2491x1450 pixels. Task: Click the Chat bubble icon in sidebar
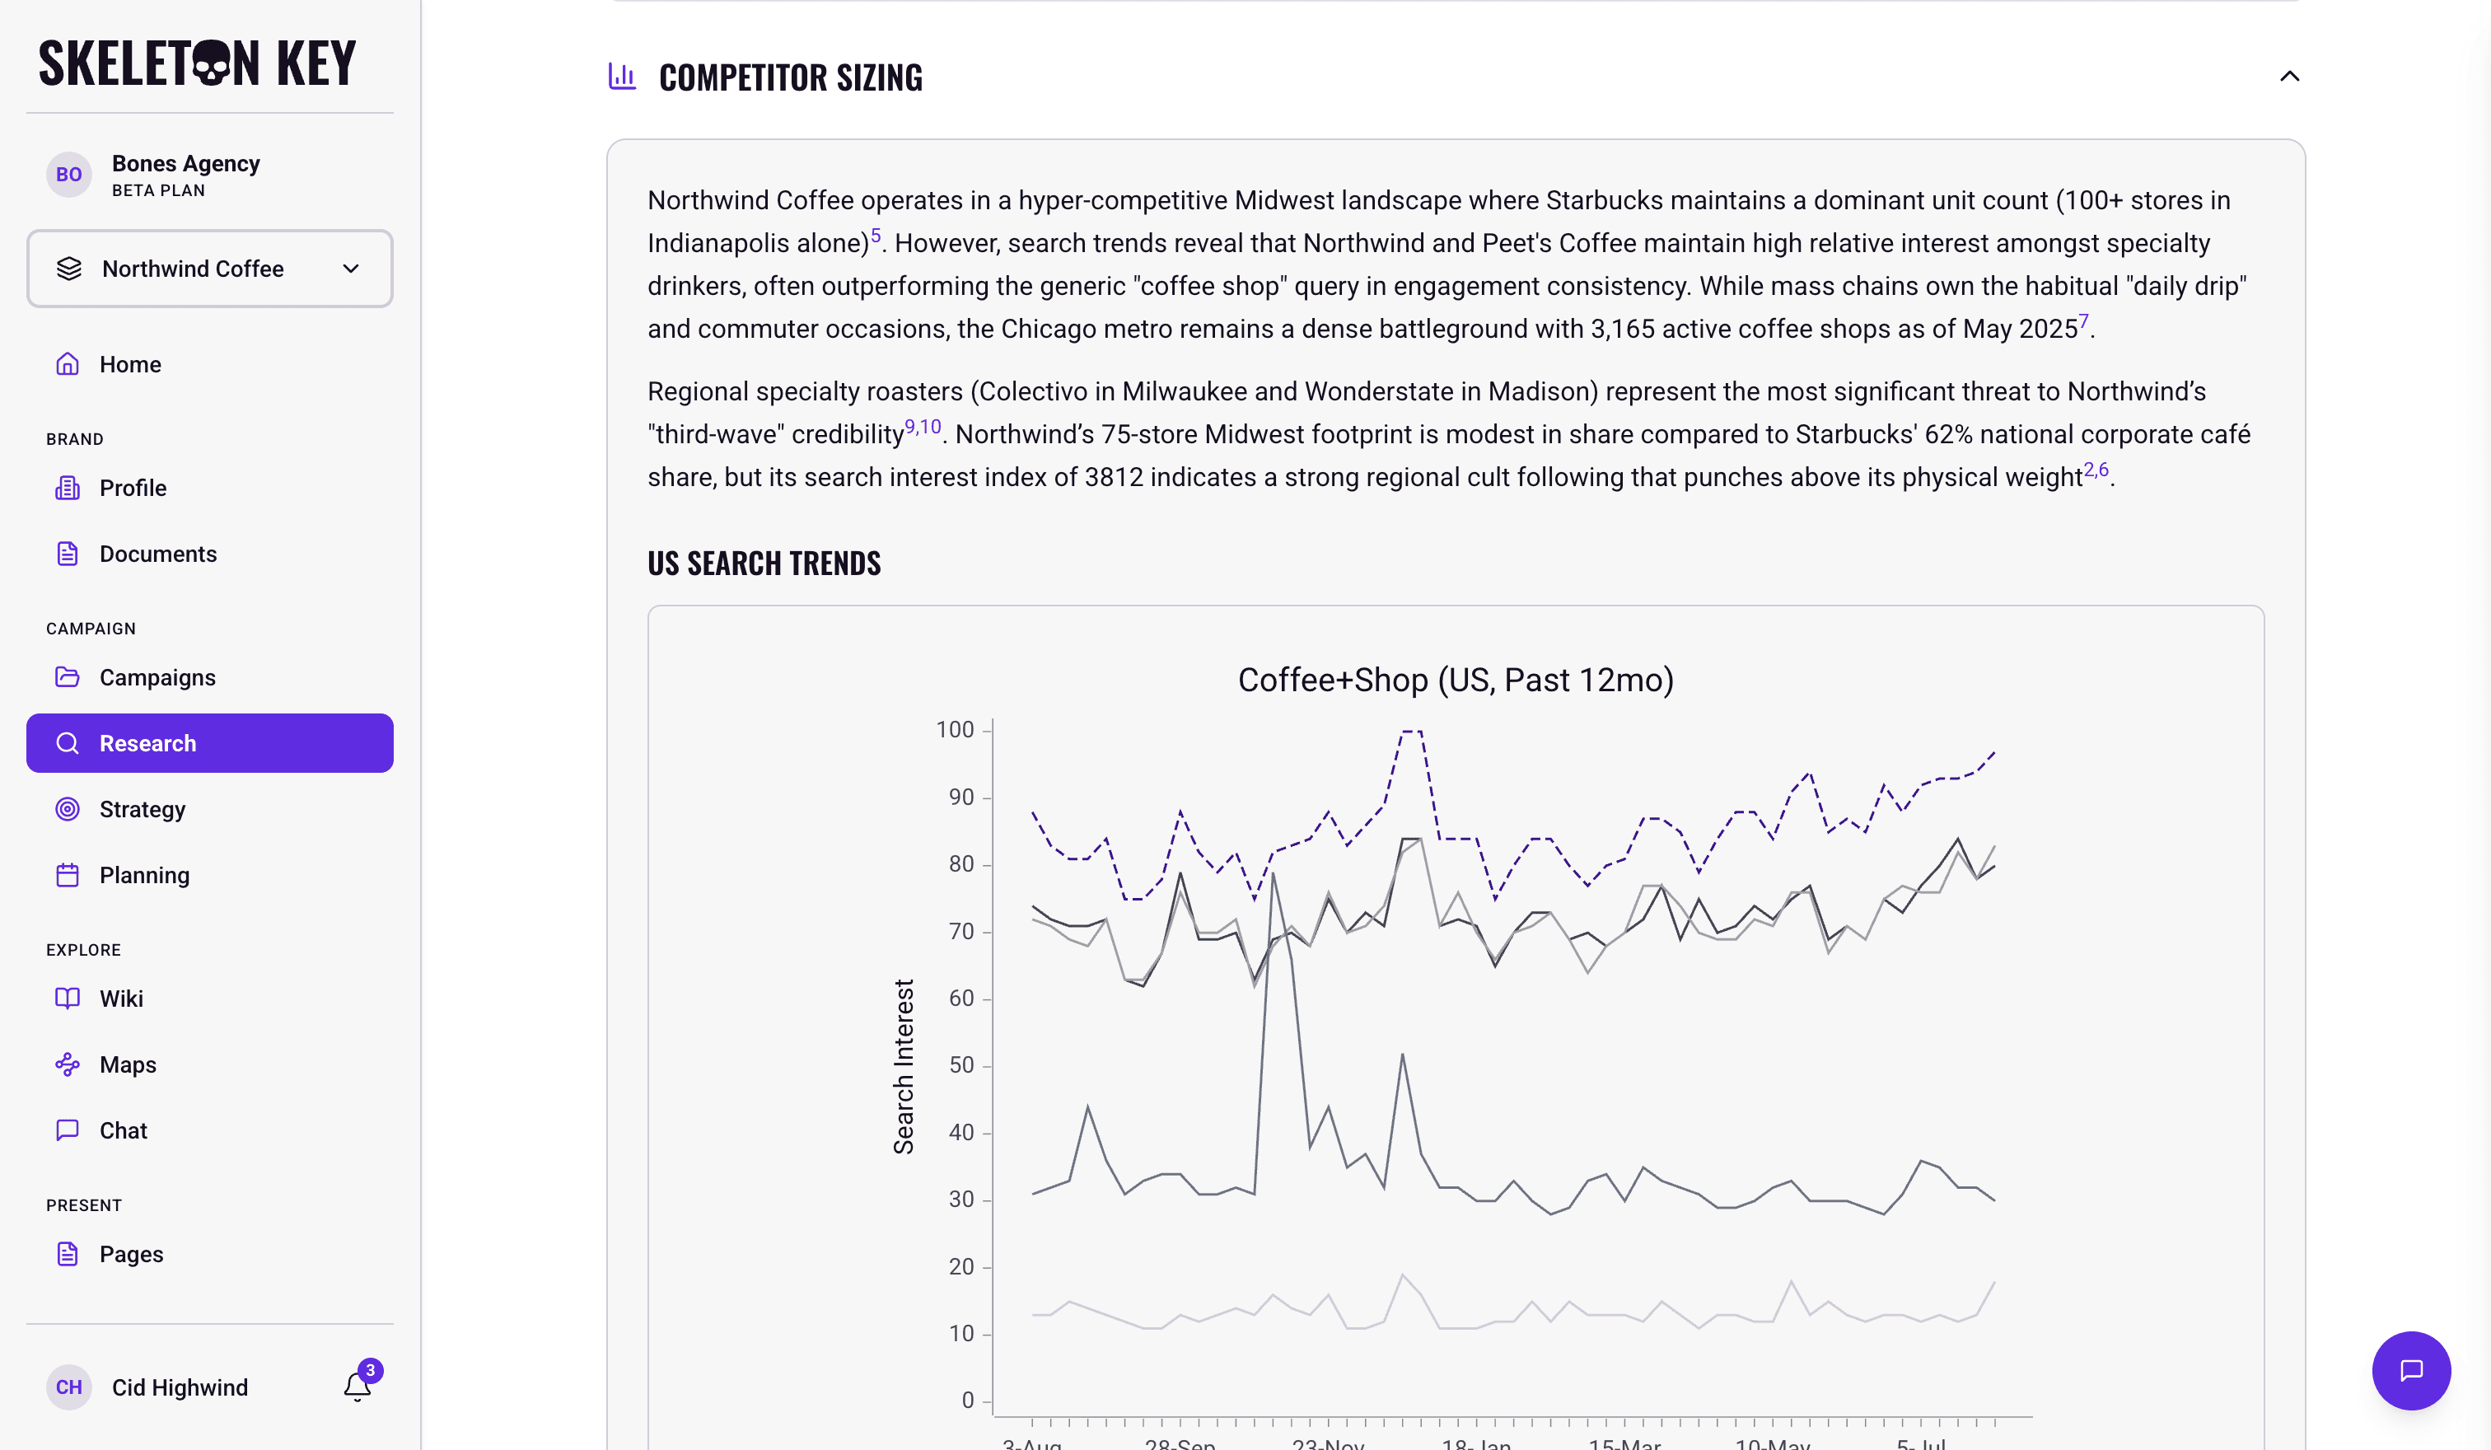click(68, 1130)
